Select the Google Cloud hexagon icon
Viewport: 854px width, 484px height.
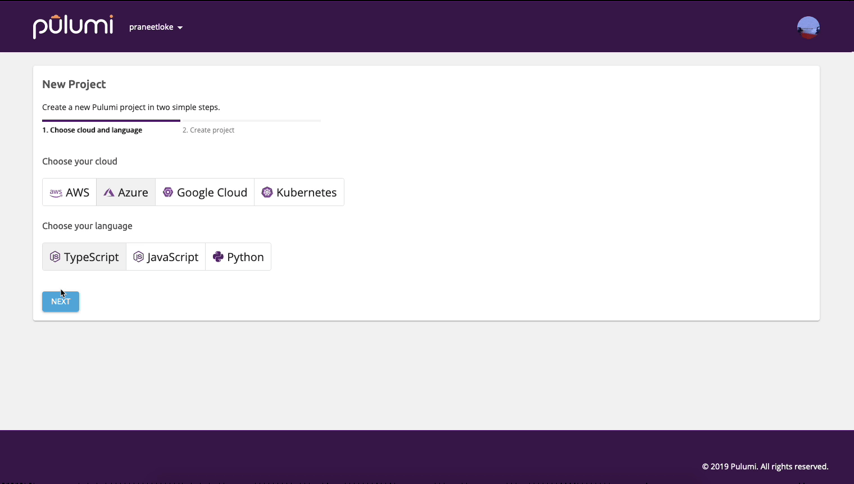coord(167,192)
